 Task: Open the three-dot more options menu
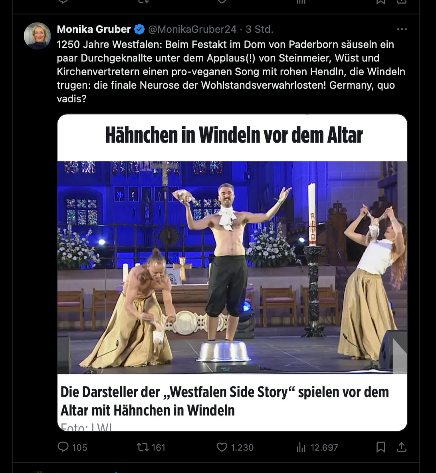tap(402, 29)
